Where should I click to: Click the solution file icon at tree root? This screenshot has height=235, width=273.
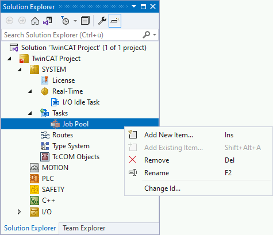click(x=14, y=48)
